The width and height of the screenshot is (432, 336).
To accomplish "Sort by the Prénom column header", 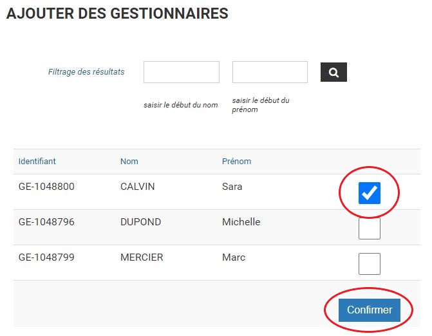I will tap(236, 161).
